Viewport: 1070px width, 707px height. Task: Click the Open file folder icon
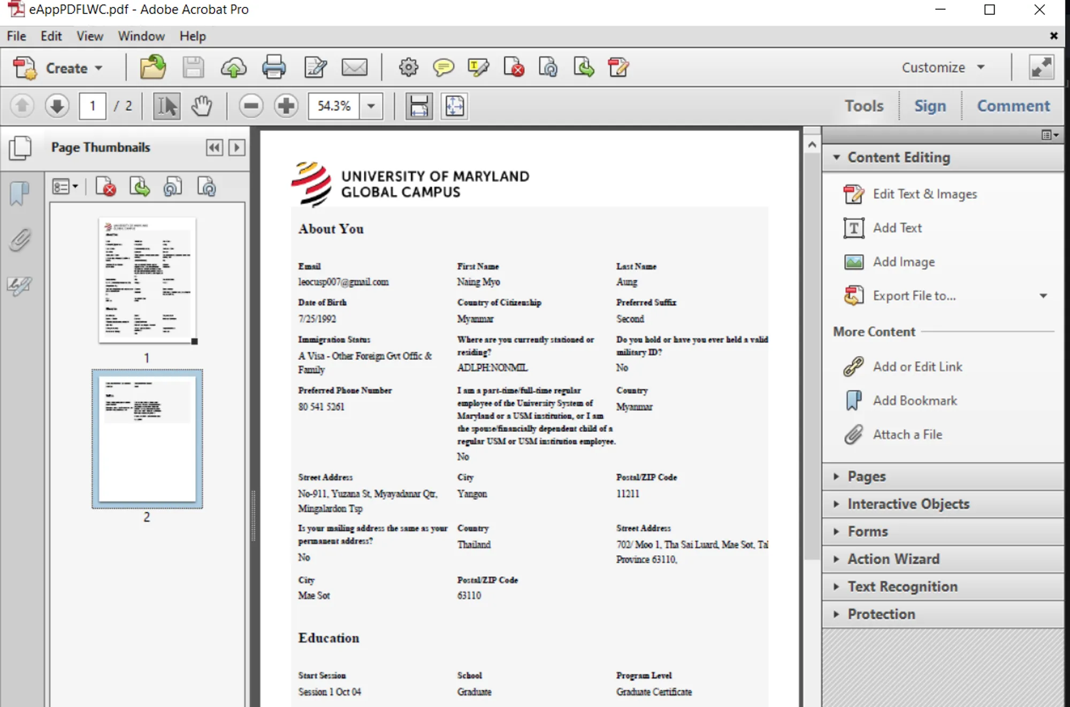[153, 67]
